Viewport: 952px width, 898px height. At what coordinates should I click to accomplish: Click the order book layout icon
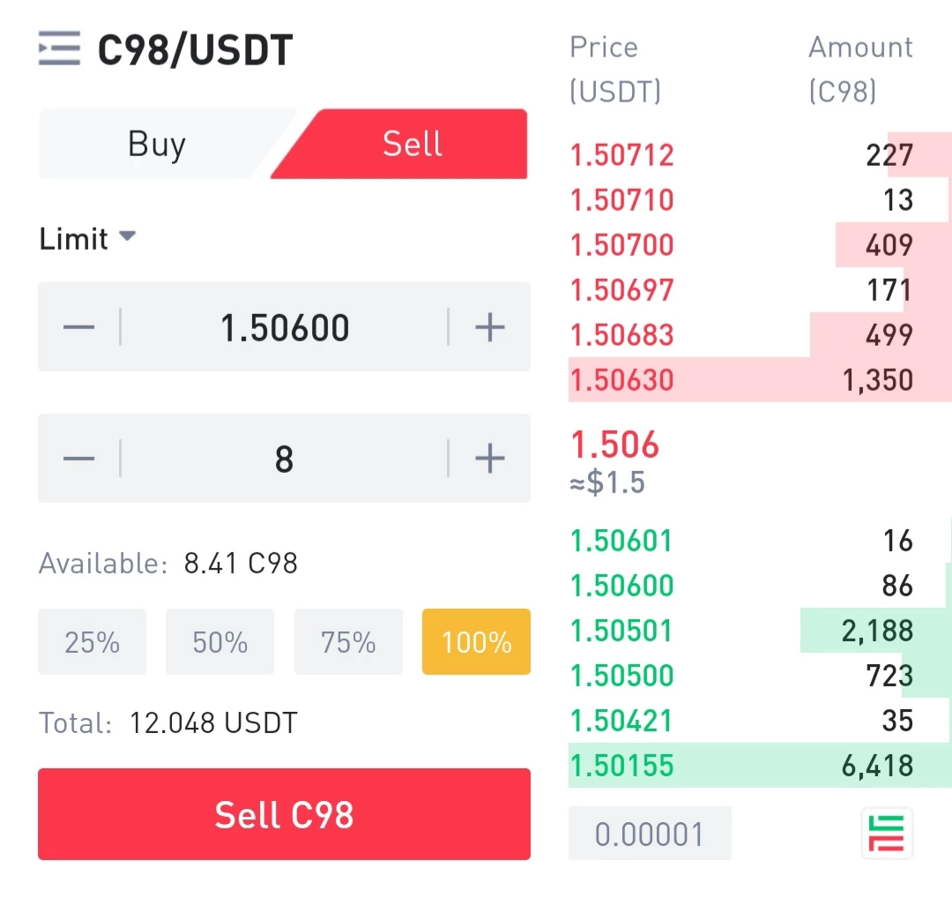(887, 833)
